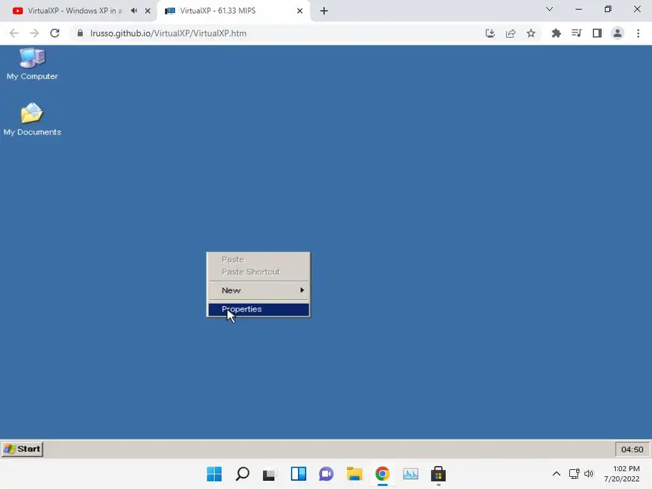Show hidden system tray icons

[556, 474]
